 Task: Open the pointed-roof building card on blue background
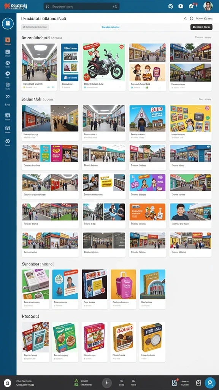(147, 123)
